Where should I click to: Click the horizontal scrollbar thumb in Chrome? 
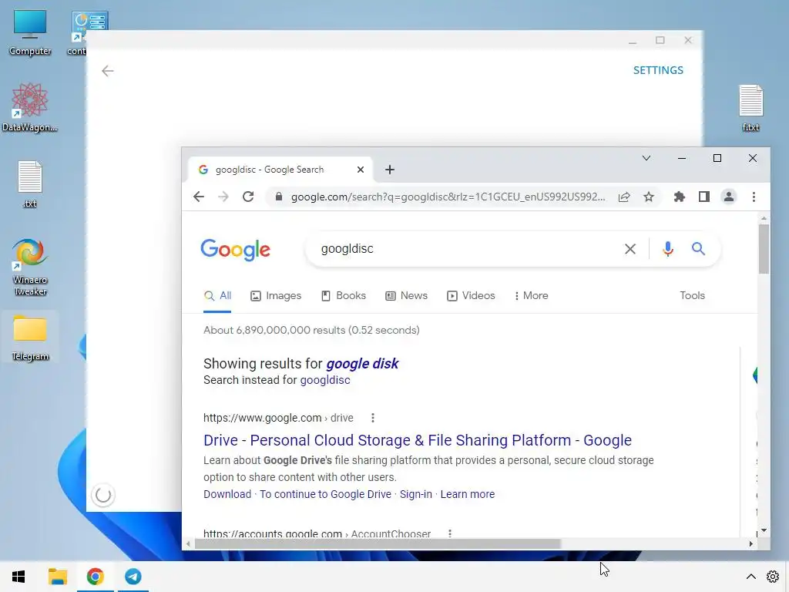tap(378, 543)
